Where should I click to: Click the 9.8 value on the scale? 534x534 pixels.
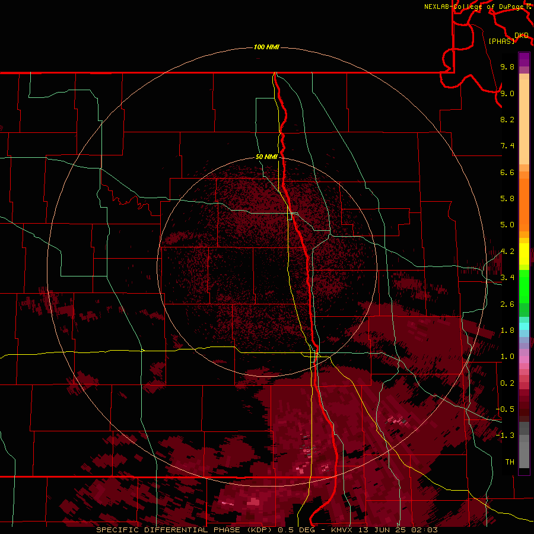507,66
